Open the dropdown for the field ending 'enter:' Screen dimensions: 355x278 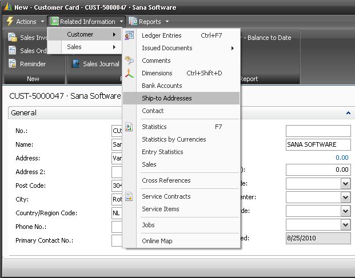click(x=345, y=198)
